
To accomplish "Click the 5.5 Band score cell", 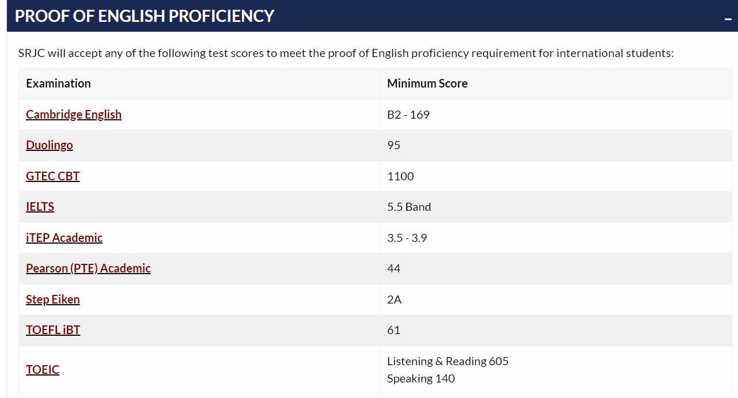I will tap(409, 207).
